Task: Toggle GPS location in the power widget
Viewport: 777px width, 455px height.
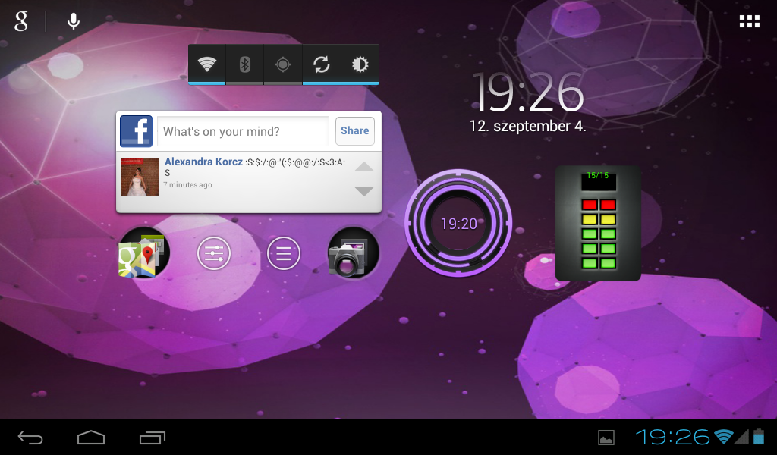Action: pos(283,64)
